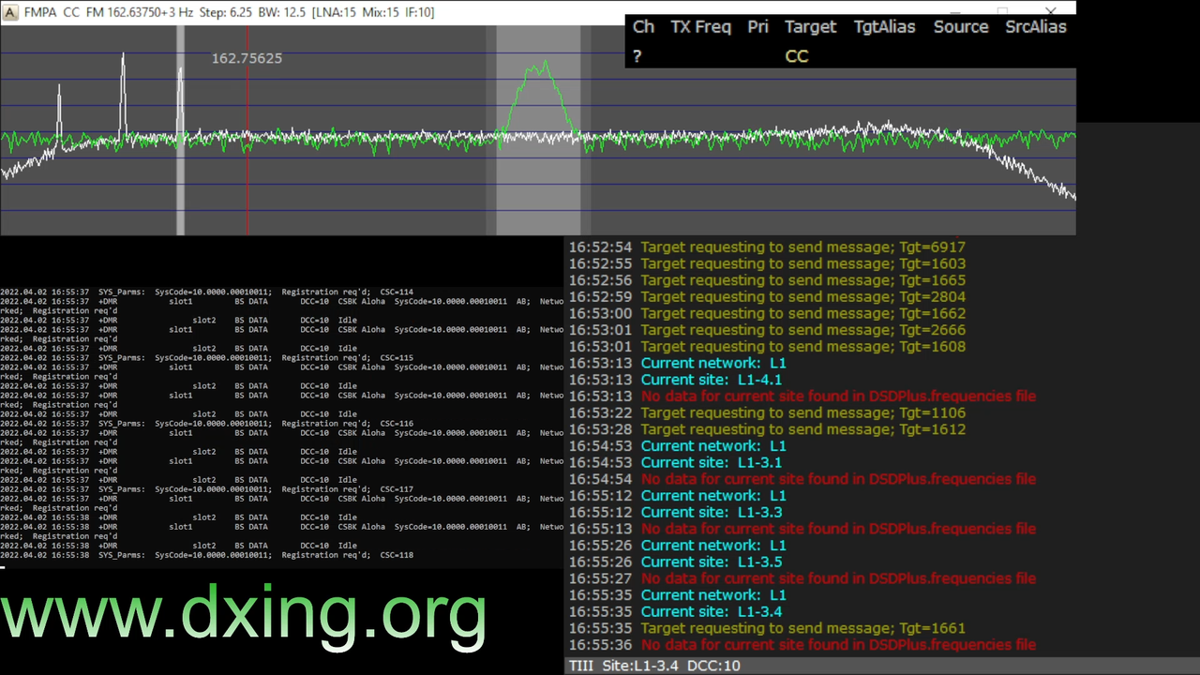Select the ? entry under Ch
This screenshot has height=675, width=1200.
[x=637, y=56]
